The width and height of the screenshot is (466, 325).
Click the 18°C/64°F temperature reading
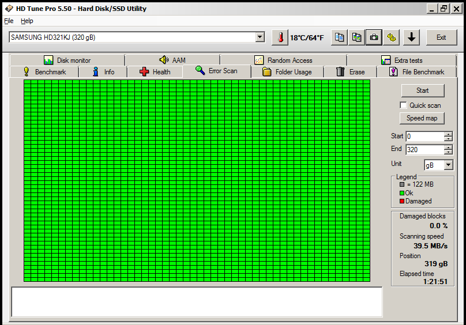tap(307, 37)
